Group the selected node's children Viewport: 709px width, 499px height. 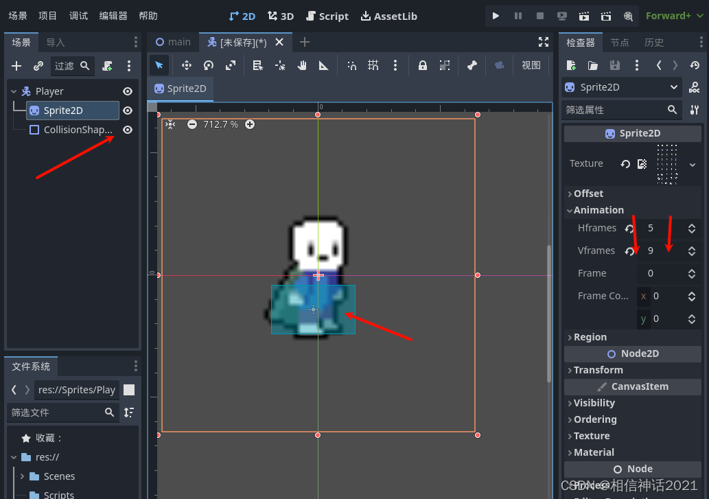coord(445,65)
